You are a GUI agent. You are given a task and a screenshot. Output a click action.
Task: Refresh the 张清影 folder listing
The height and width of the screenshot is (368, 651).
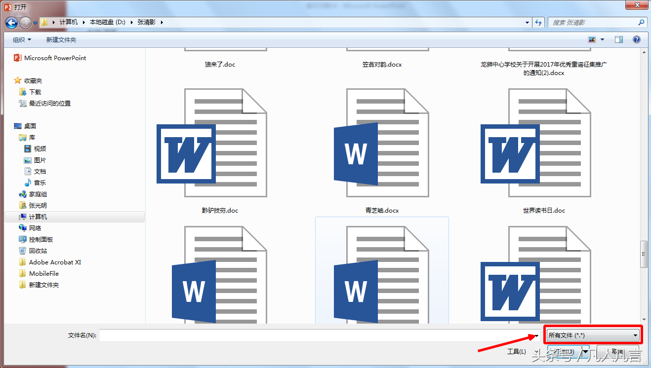tap(538, 23)
